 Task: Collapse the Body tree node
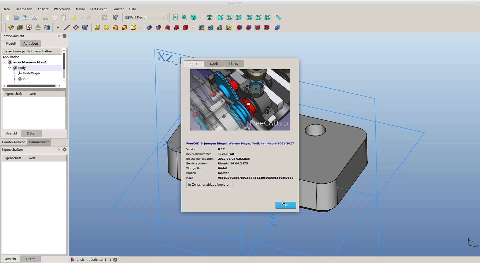[9, 68]
